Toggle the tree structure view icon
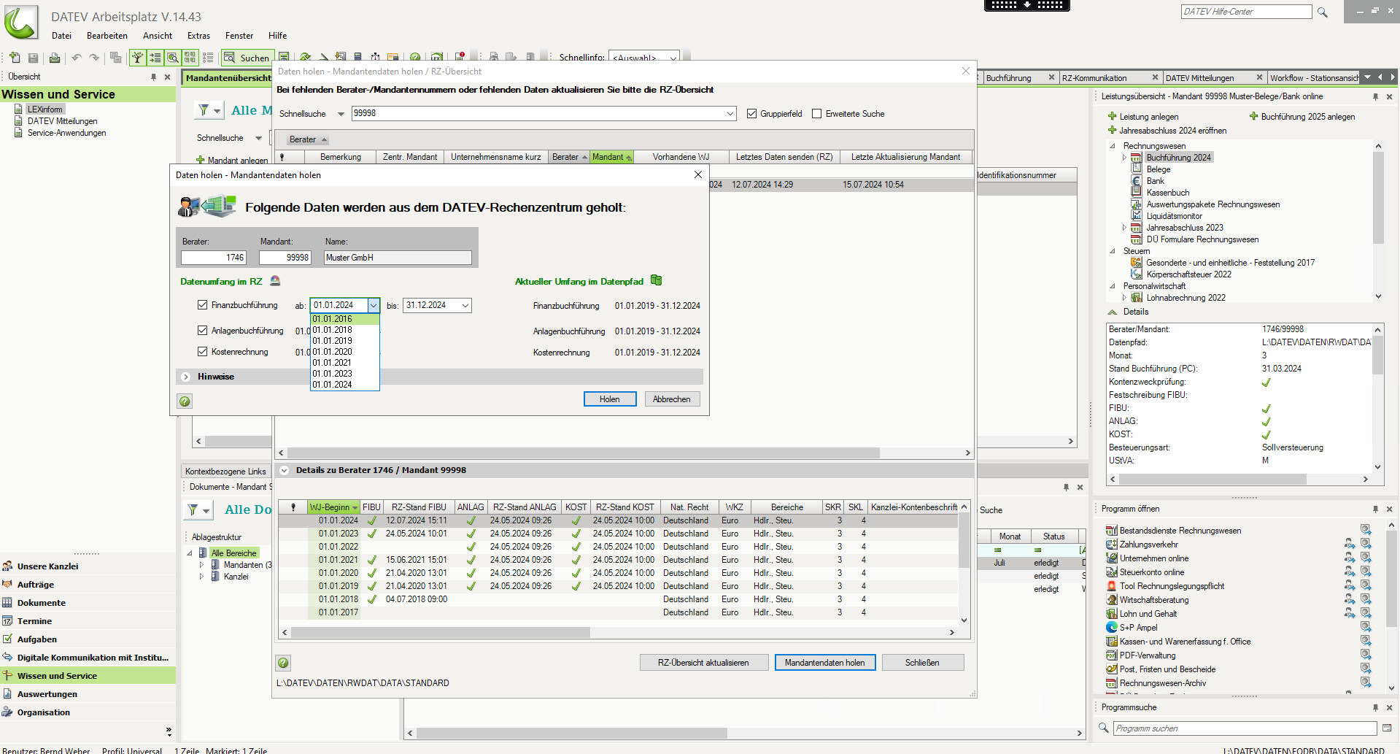The height and width of the screenshot is (754, 1400). pyautogui.click(x=137, y=58)
